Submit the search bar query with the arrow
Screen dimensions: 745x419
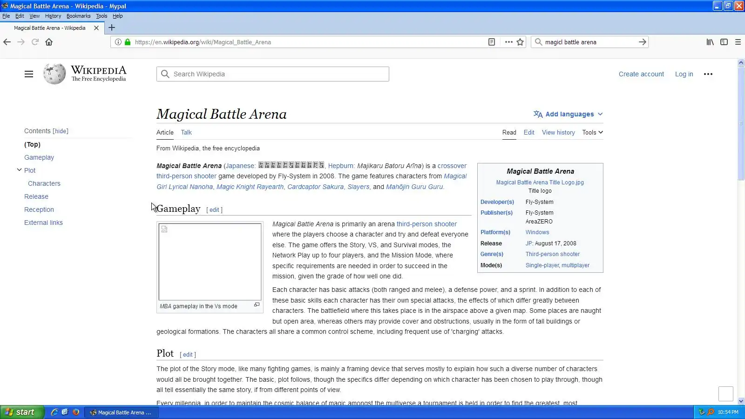[643, 42]
